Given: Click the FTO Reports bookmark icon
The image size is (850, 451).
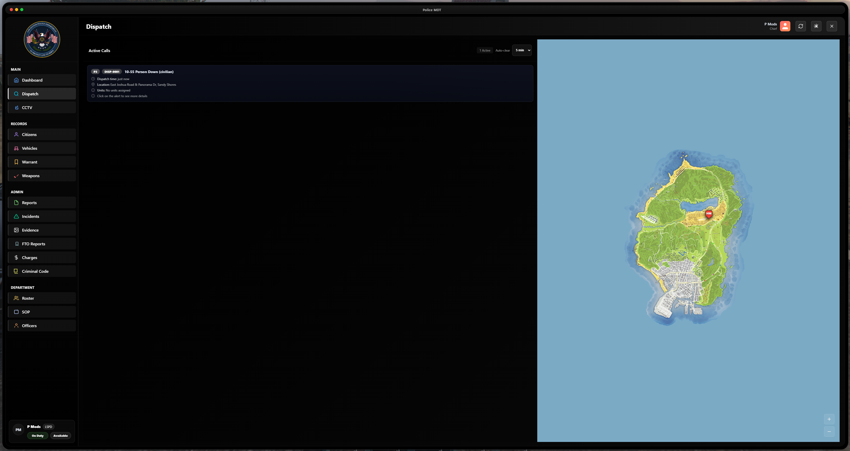Looking at the screenshot, I should click(x=17, y=244).
